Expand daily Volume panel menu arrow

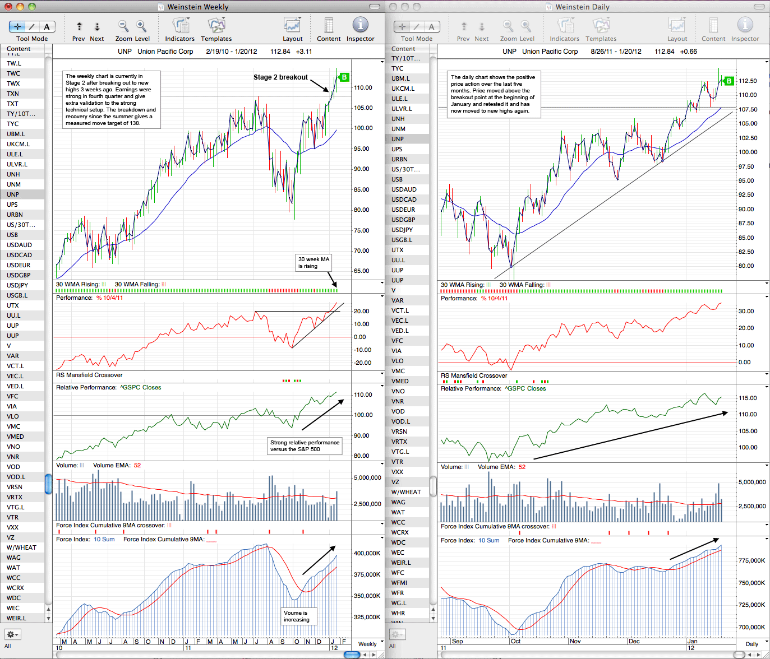tap(767, 466)
